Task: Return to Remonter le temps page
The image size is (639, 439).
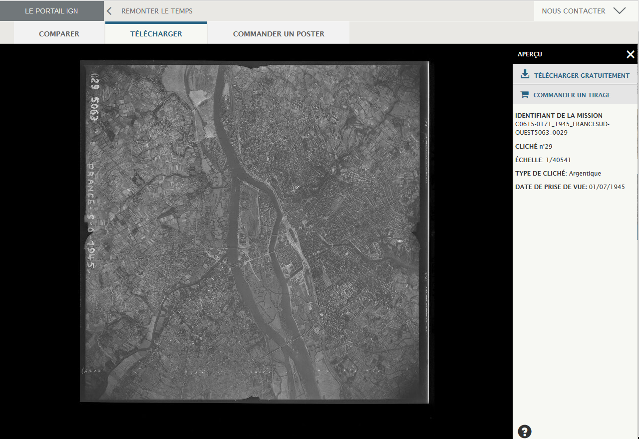Action: point(157,11)
